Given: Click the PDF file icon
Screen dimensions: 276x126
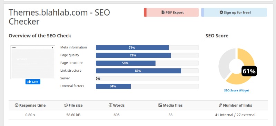Looking at the screenshot, I should [x=163, y=12].
